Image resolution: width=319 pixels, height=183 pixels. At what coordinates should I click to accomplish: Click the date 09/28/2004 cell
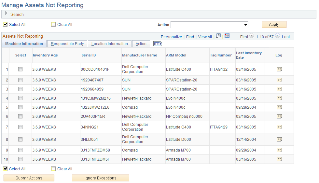click(x=246, y=107)
